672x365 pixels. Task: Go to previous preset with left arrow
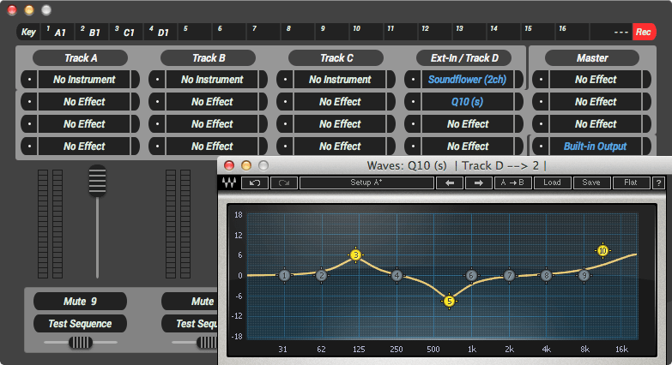(448, 182)
